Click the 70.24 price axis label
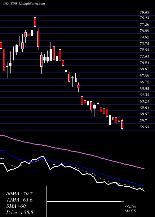155x217 pixels. coord(144,63)
